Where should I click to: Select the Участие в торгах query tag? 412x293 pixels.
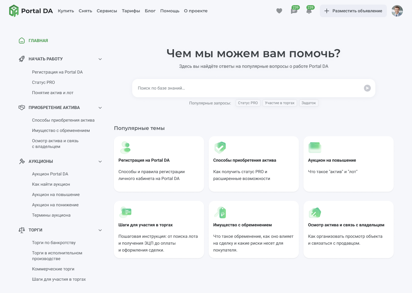click(x=280, y=103)
